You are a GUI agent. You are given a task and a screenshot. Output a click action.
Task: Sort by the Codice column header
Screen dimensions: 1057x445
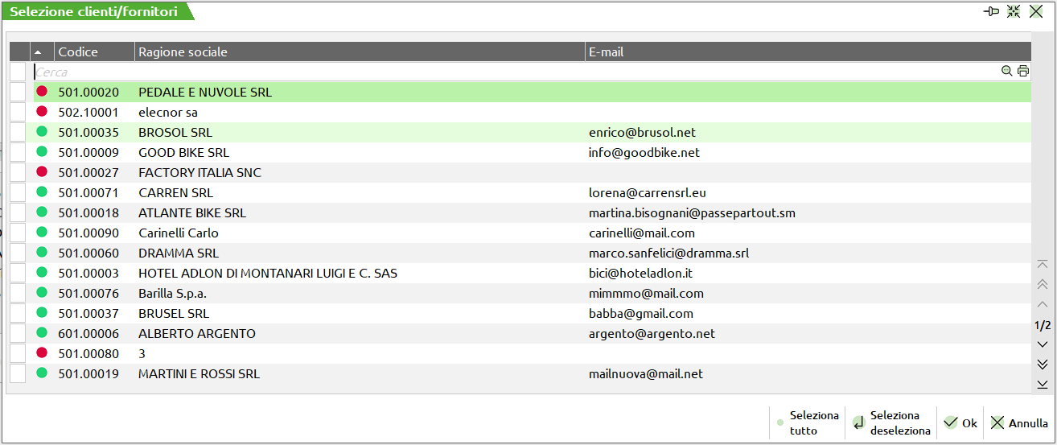coord(78,52)
